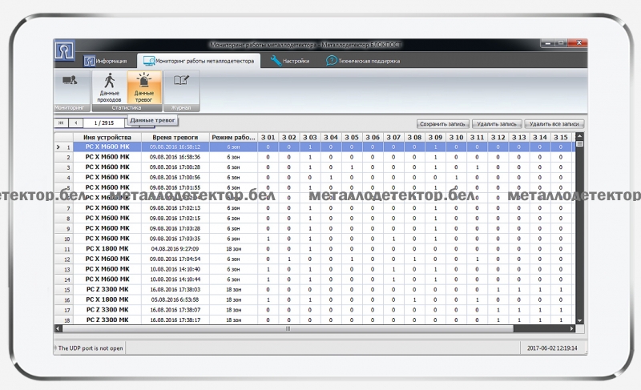
Task: Open the Настройки tab
Action: pos(290,61)
